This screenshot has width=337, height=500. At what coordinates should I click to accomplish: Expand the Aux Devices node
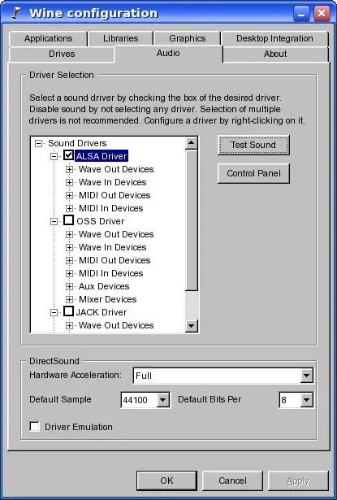click(x=69, y=286)
